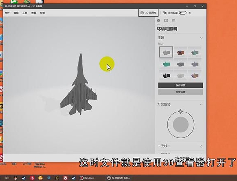Open the 编辑 menu
The width and height of the screenshot is (237, 181).
tap(16, 13)
